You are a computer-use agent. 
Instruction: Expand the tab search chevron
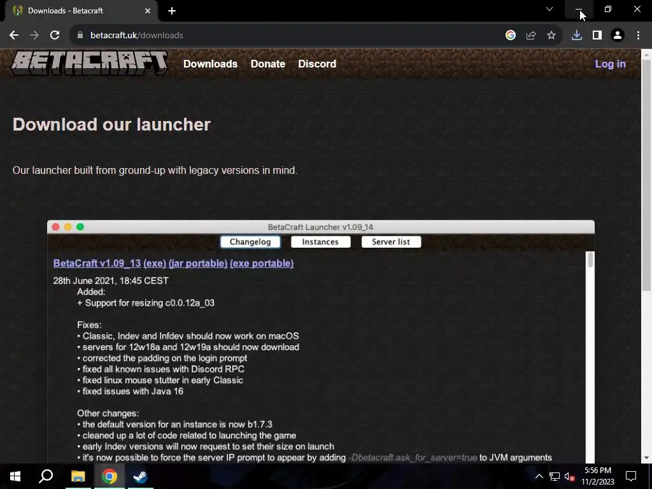[x=549, y=9]
